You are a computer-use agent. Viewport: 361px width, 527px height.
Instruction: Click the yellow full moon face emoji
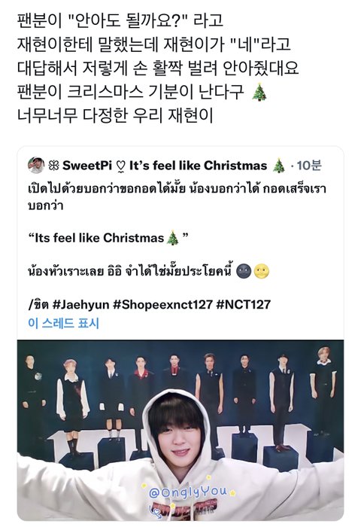pos(262,272)
